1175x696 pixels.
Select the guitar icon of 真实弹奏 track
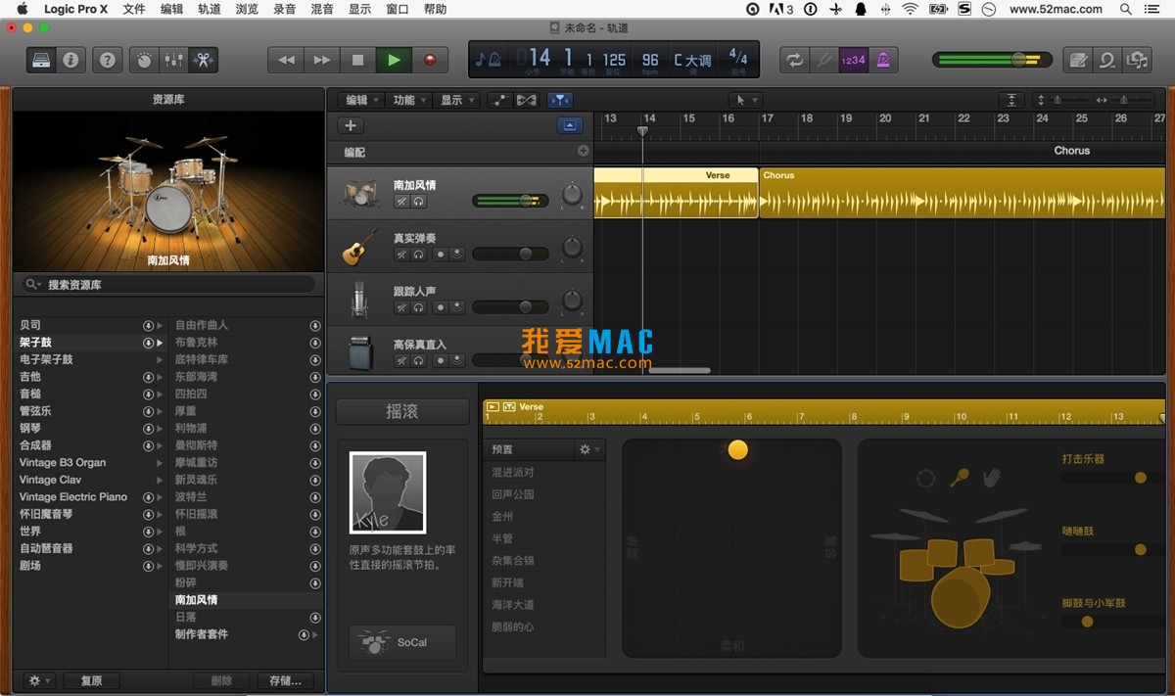[x=359, y=247]
